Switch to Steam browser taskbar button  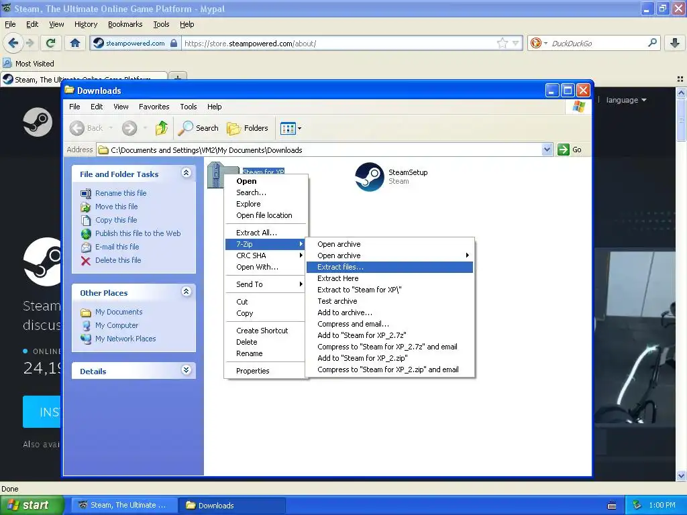pyautogui.click(x=124, y=505)
